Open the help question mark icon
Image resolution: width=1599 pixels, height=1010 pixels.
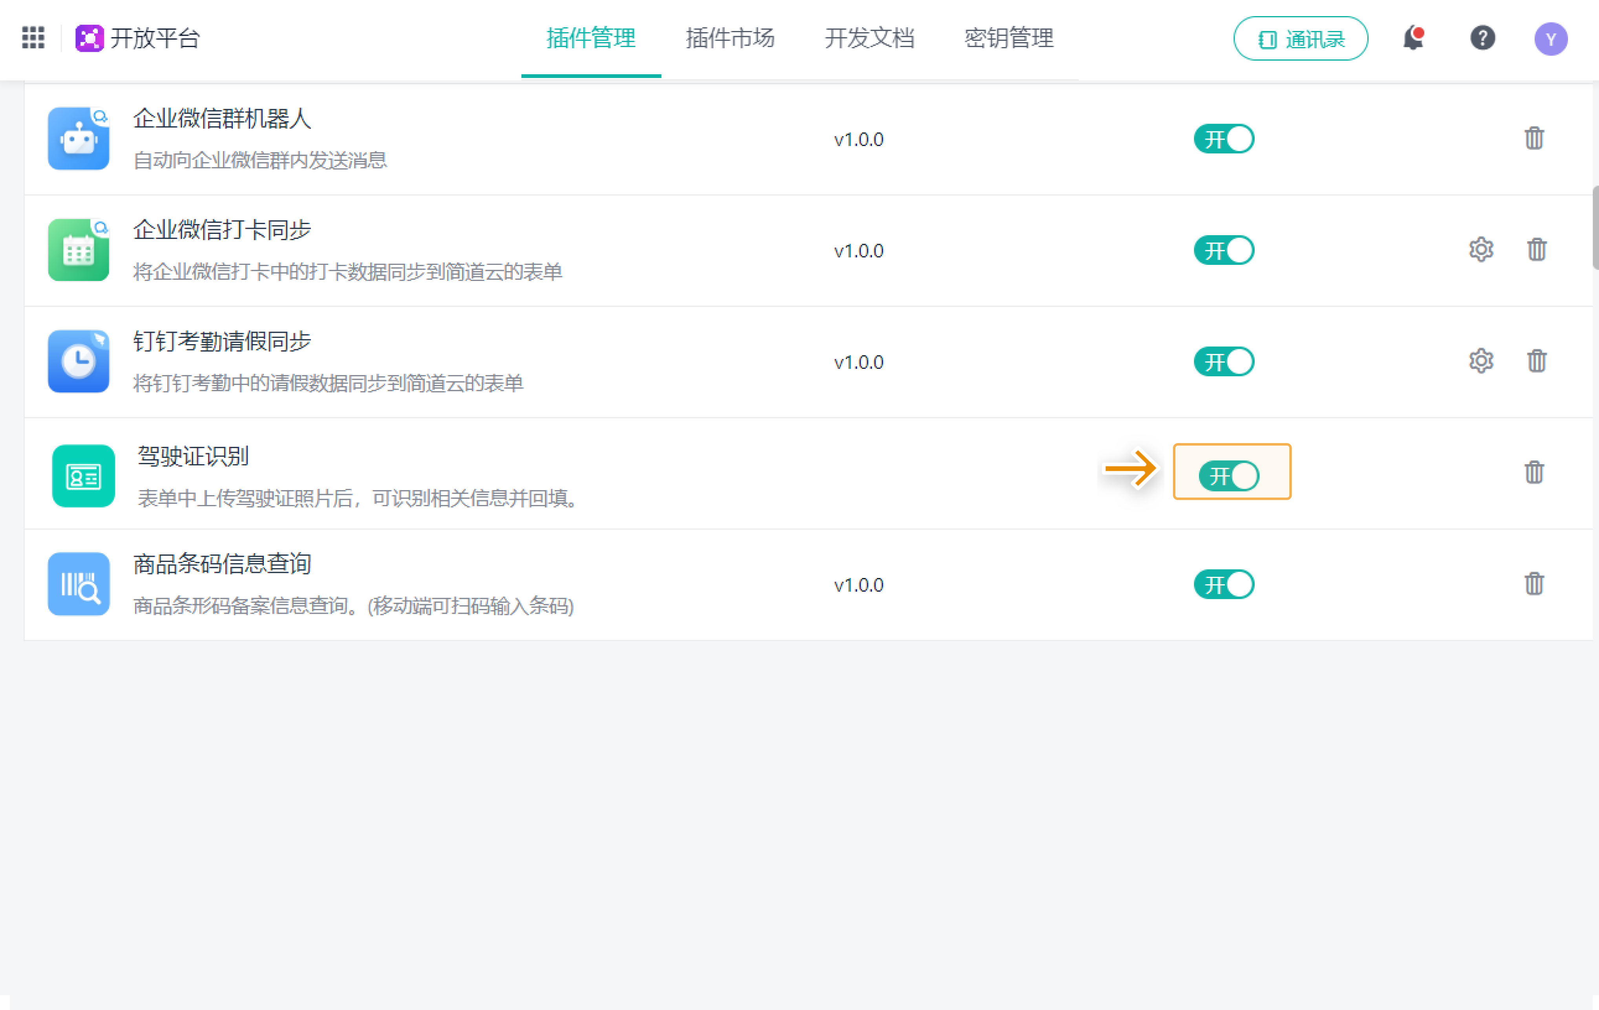1482,38
